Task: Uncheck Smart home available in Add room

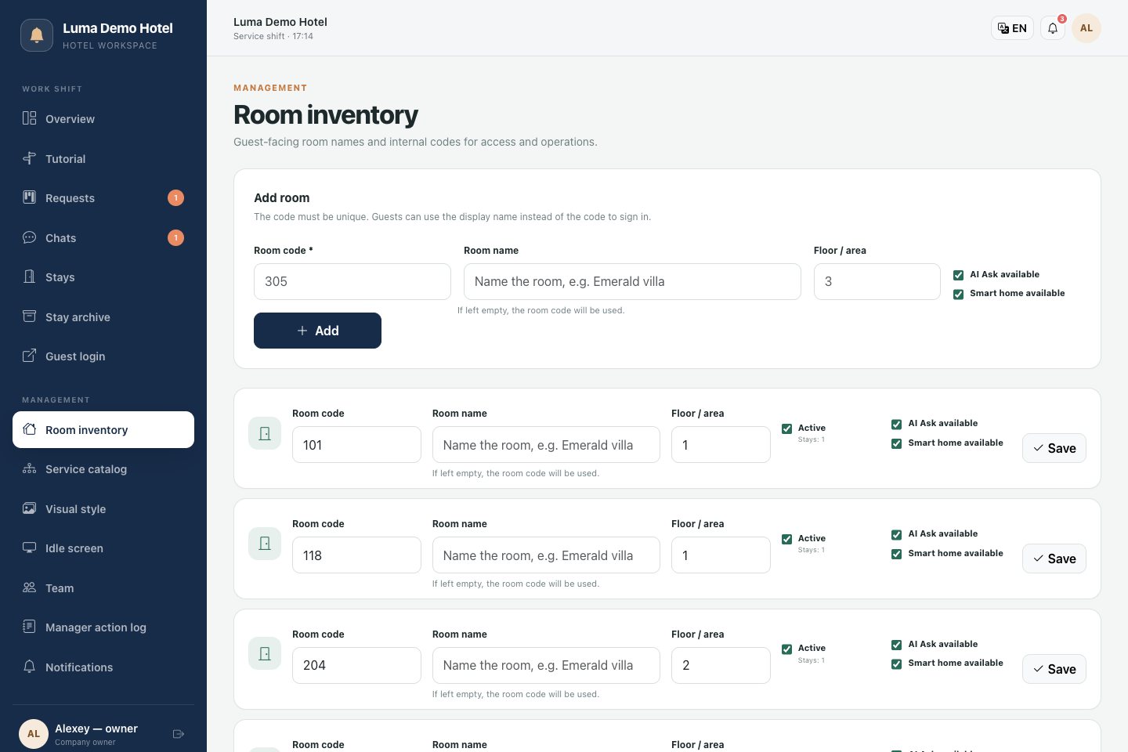Action: coord(958,295)
